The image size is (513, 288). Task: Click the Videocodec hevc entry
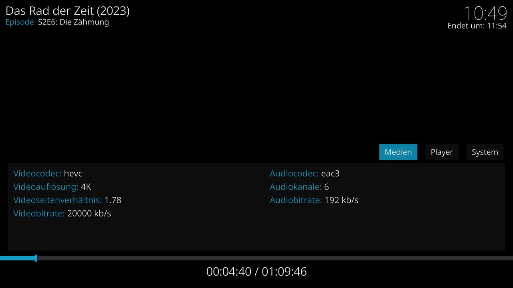tap(48, 174)
